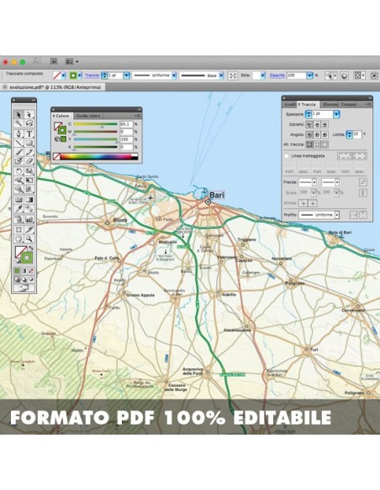Viewport: 380px width, 490px height.
Task: Select the Gradient tool
Action: pos(29,200)
